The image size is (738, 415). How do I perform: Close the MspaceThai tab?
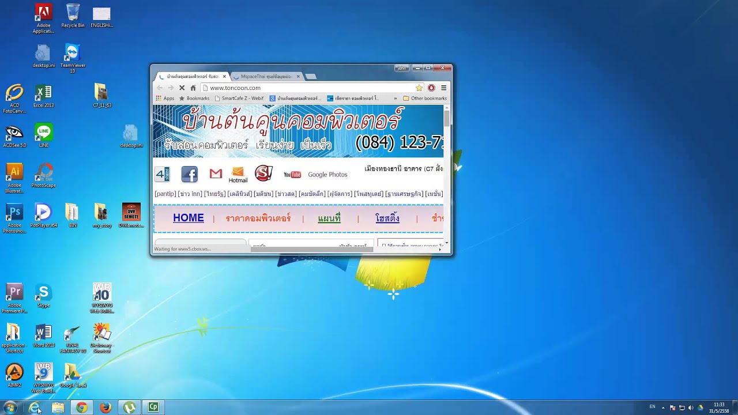298,76
